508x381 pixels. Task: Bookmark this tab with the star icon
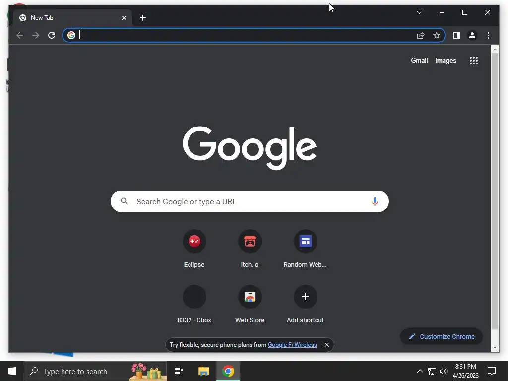(x=437, y=35)
